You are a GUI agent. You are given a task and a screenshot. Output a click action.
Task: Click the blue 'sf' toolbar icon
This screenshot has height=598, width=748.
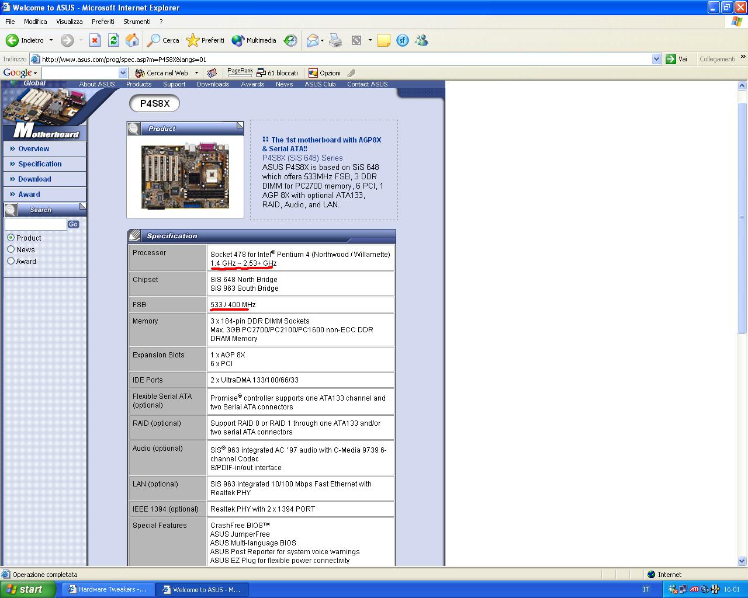(403, 40)
